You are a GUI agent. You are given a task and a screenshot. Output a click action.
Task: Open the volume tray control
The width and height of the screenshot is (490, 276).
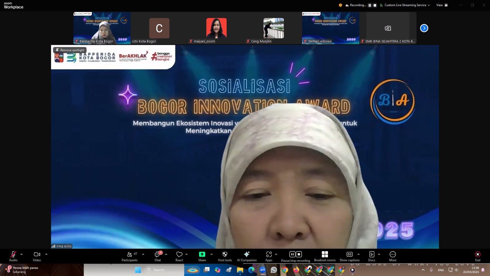456,270
